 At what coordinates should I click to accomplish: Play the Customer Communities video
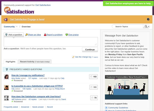click(x=126, y=87)
